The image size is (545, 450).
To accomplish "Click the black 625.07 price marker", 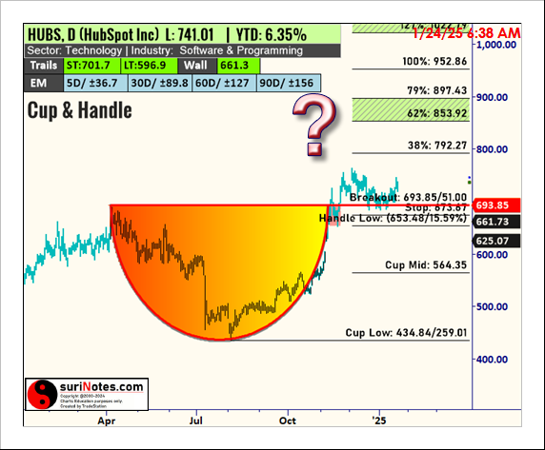I will [x=496, y=241].
